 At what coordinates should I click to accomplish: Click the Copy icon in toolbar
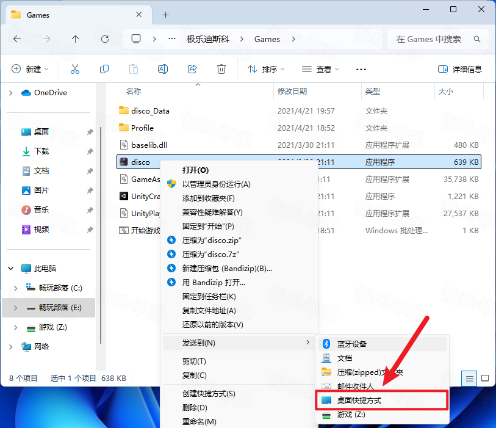tap(104, 69)
